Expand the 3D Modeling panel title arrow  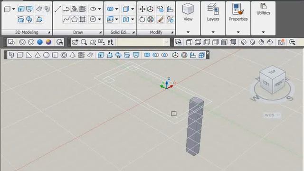[49, 33]
